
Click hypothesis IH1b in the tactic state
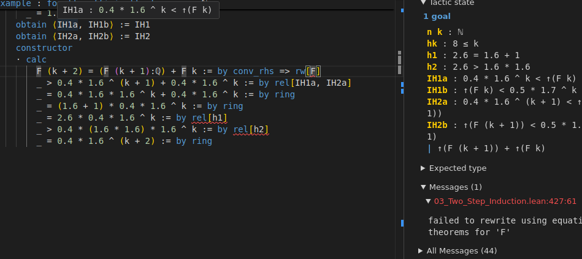point(437,90)
